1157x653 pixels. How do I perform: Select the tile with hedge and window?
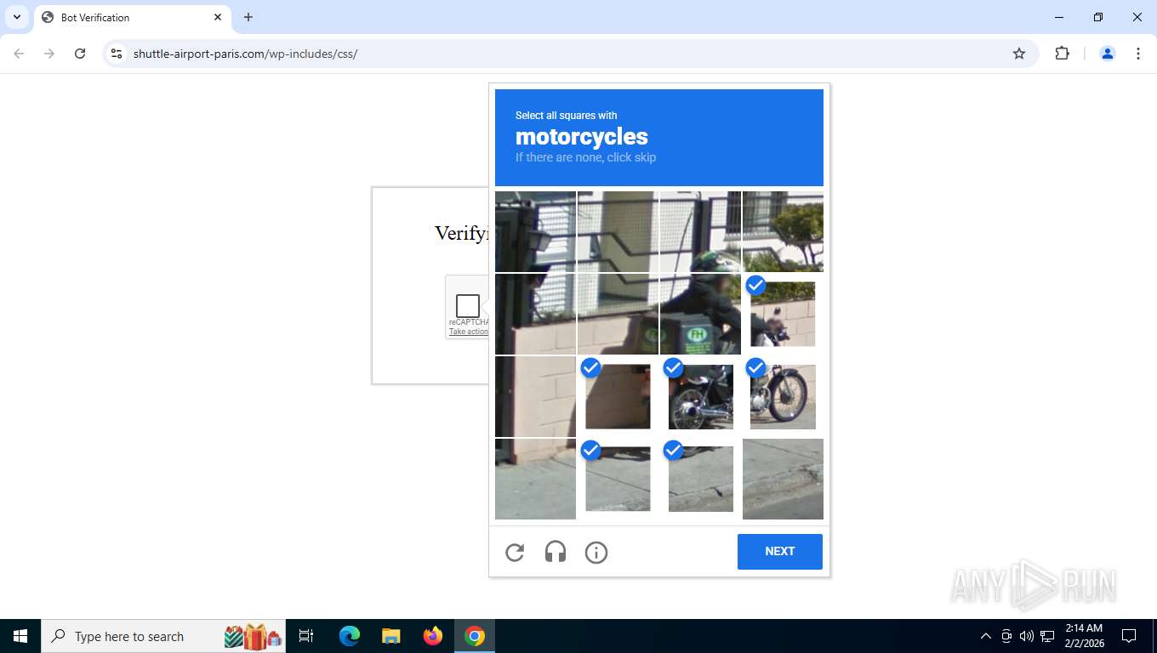(783, 231)
